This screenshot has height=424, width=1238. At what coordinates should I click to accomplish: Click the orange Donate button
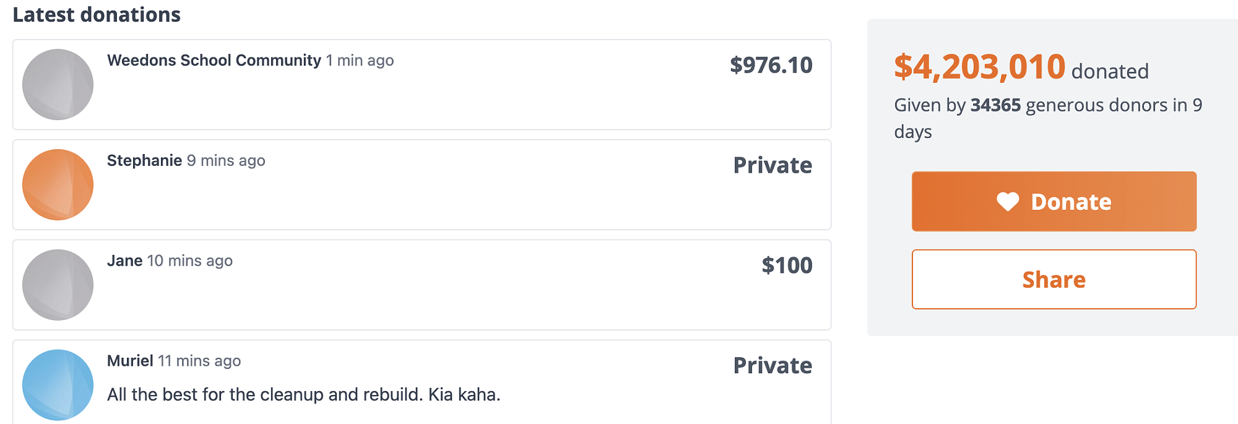[x=1054, y=202]
